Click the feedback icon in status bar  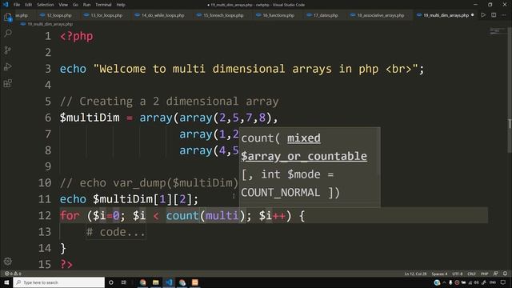pos(496,274)
